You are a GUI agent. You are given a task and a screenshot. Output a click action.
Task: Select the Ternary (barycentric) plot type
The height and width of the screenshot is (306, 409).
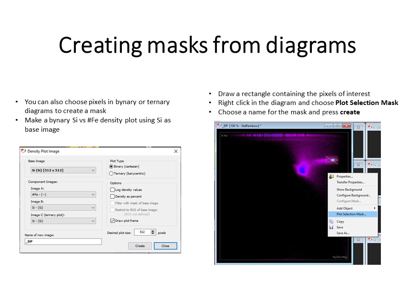pyautogui.click(x=112, y=173)
